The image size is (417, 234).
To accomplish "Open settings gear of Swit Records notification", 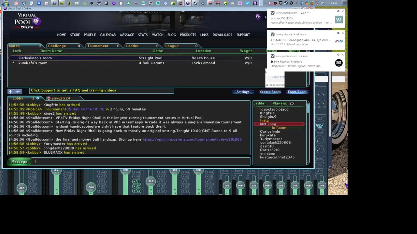I will pos(338,55).
